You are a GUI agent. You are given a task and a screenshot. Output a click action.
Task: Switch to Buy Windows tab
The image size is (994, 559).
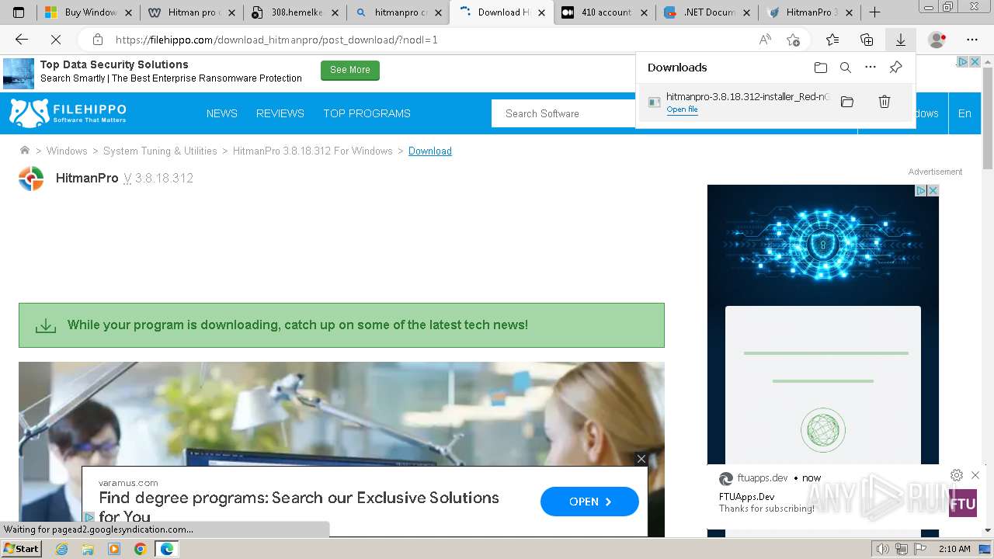pos(88,12)
